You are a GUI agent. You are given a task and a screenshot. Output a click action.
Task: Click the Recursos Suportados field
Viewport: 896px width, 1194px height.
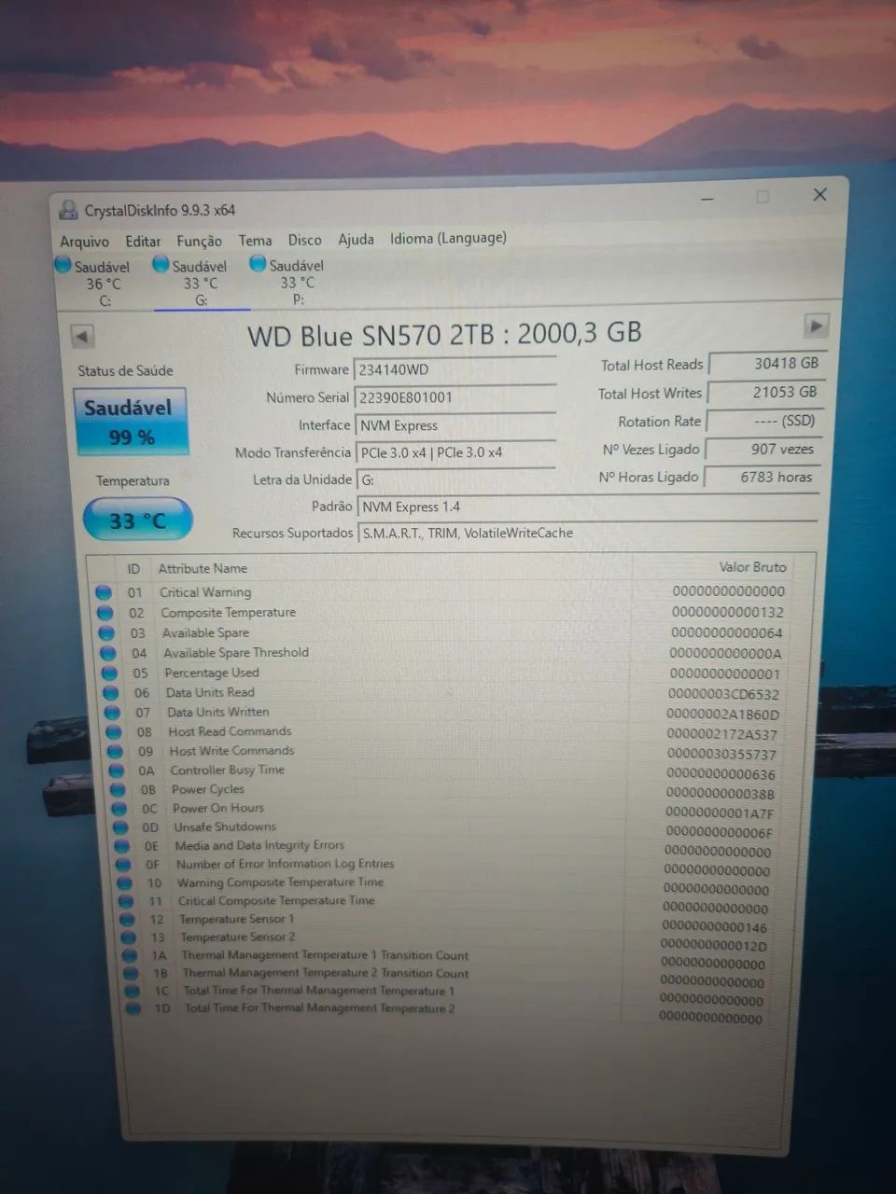click(587, 534)
